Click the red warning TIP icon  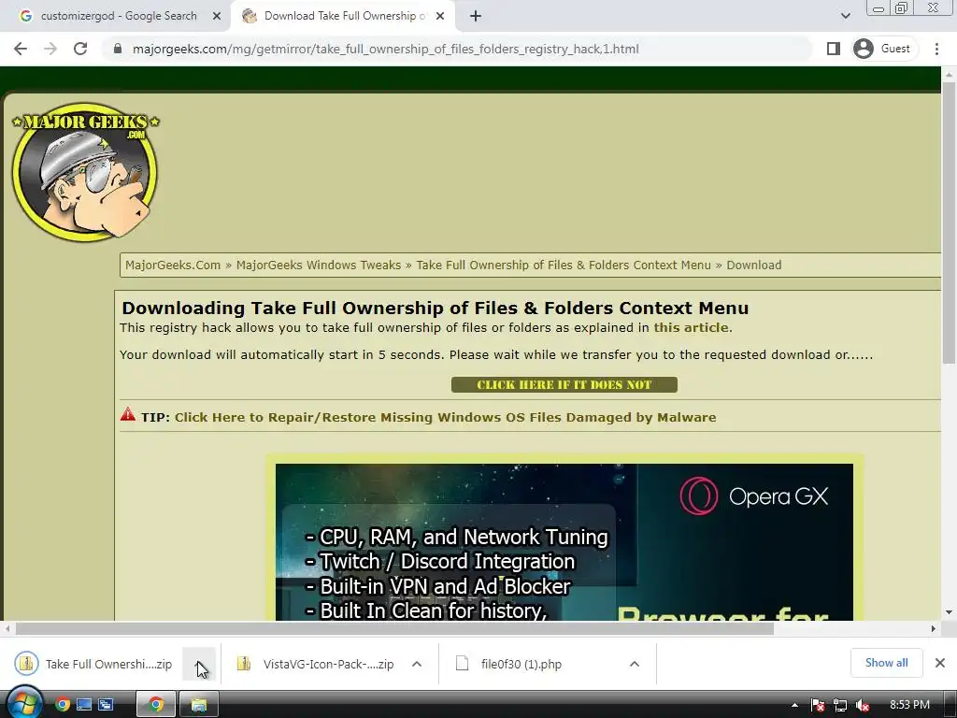127,414
